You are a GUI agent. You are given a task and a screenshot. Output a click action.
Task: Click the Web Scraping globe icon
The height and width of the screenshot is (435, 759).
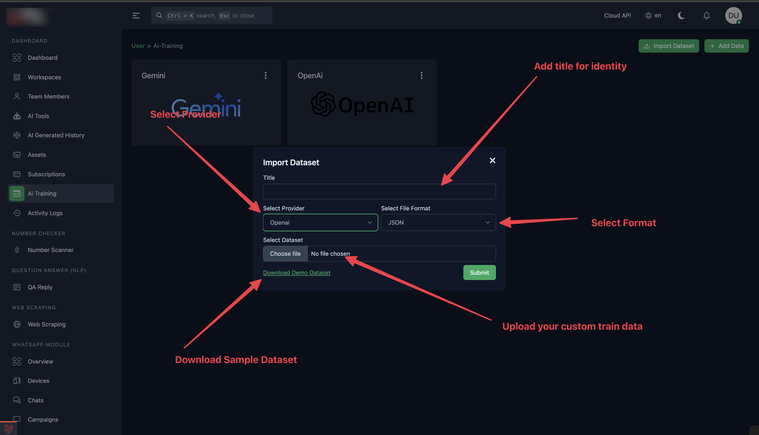point(17,325)
